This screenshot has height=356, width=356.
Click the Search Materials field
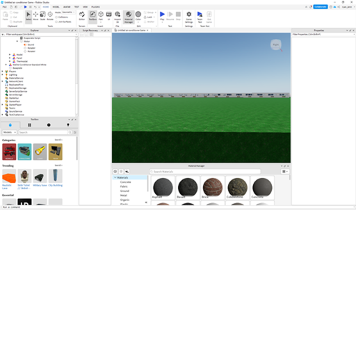coord(205,172)
